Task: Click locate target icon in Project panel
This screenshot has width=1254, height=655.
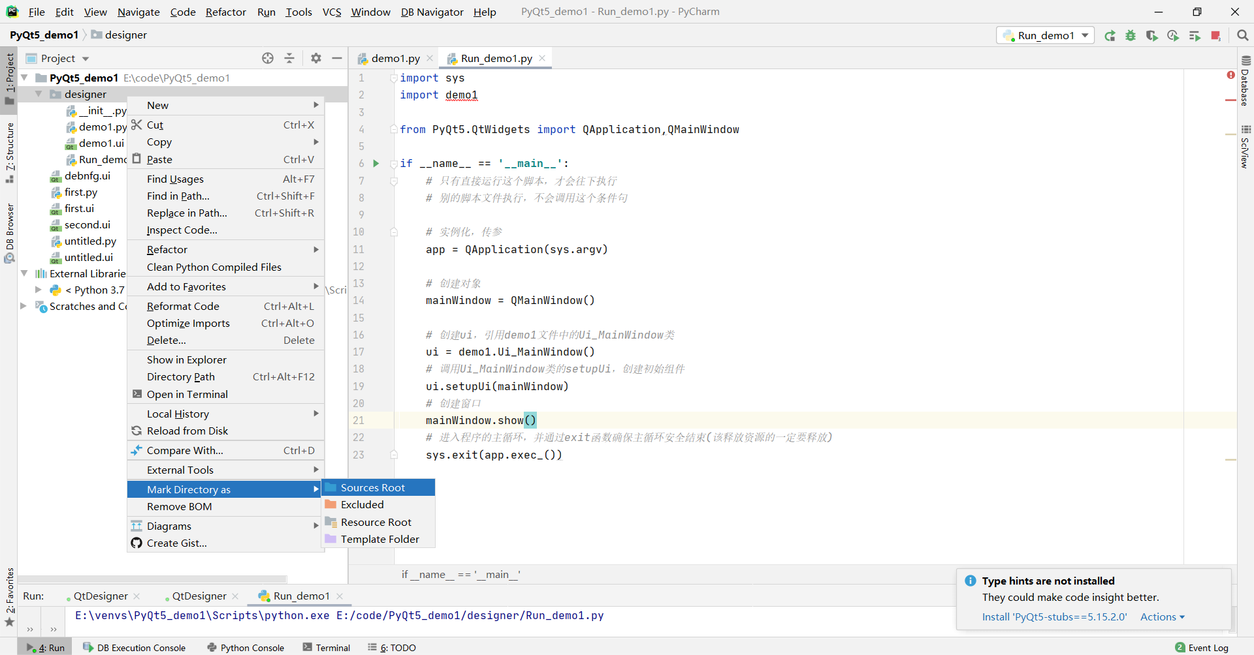Action: (268, 58)
